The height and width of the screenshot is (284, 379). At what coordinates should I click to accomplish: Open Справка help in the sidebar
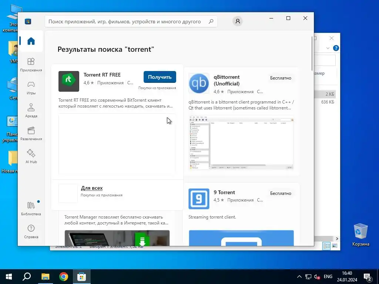point(31,231)
